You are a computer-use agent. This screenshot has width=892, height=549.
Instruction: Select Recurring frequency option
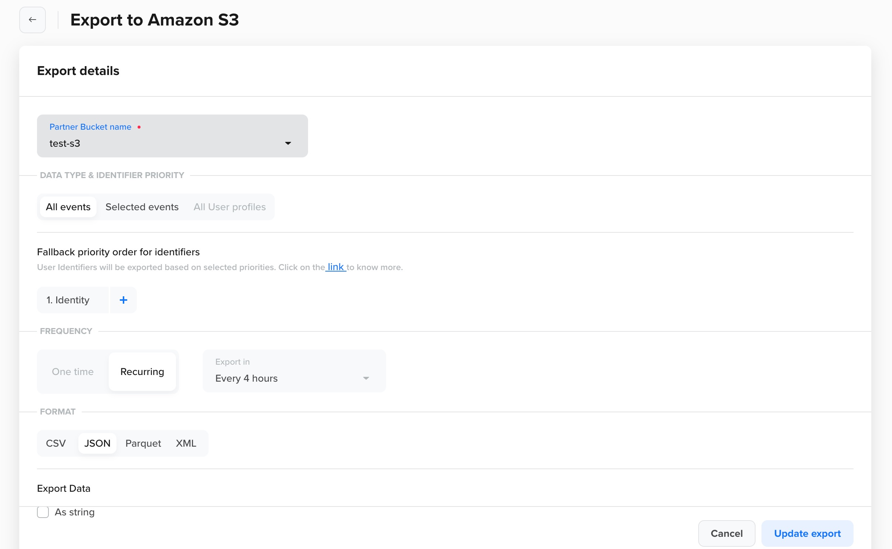(142, 372)
